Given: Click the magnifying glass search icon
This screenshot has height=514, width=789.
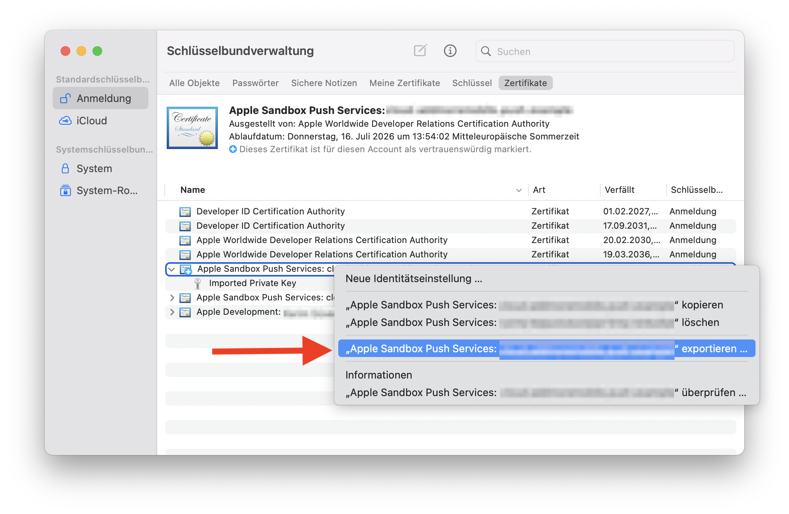Looking at the screenshot, I should click(486, 51).
